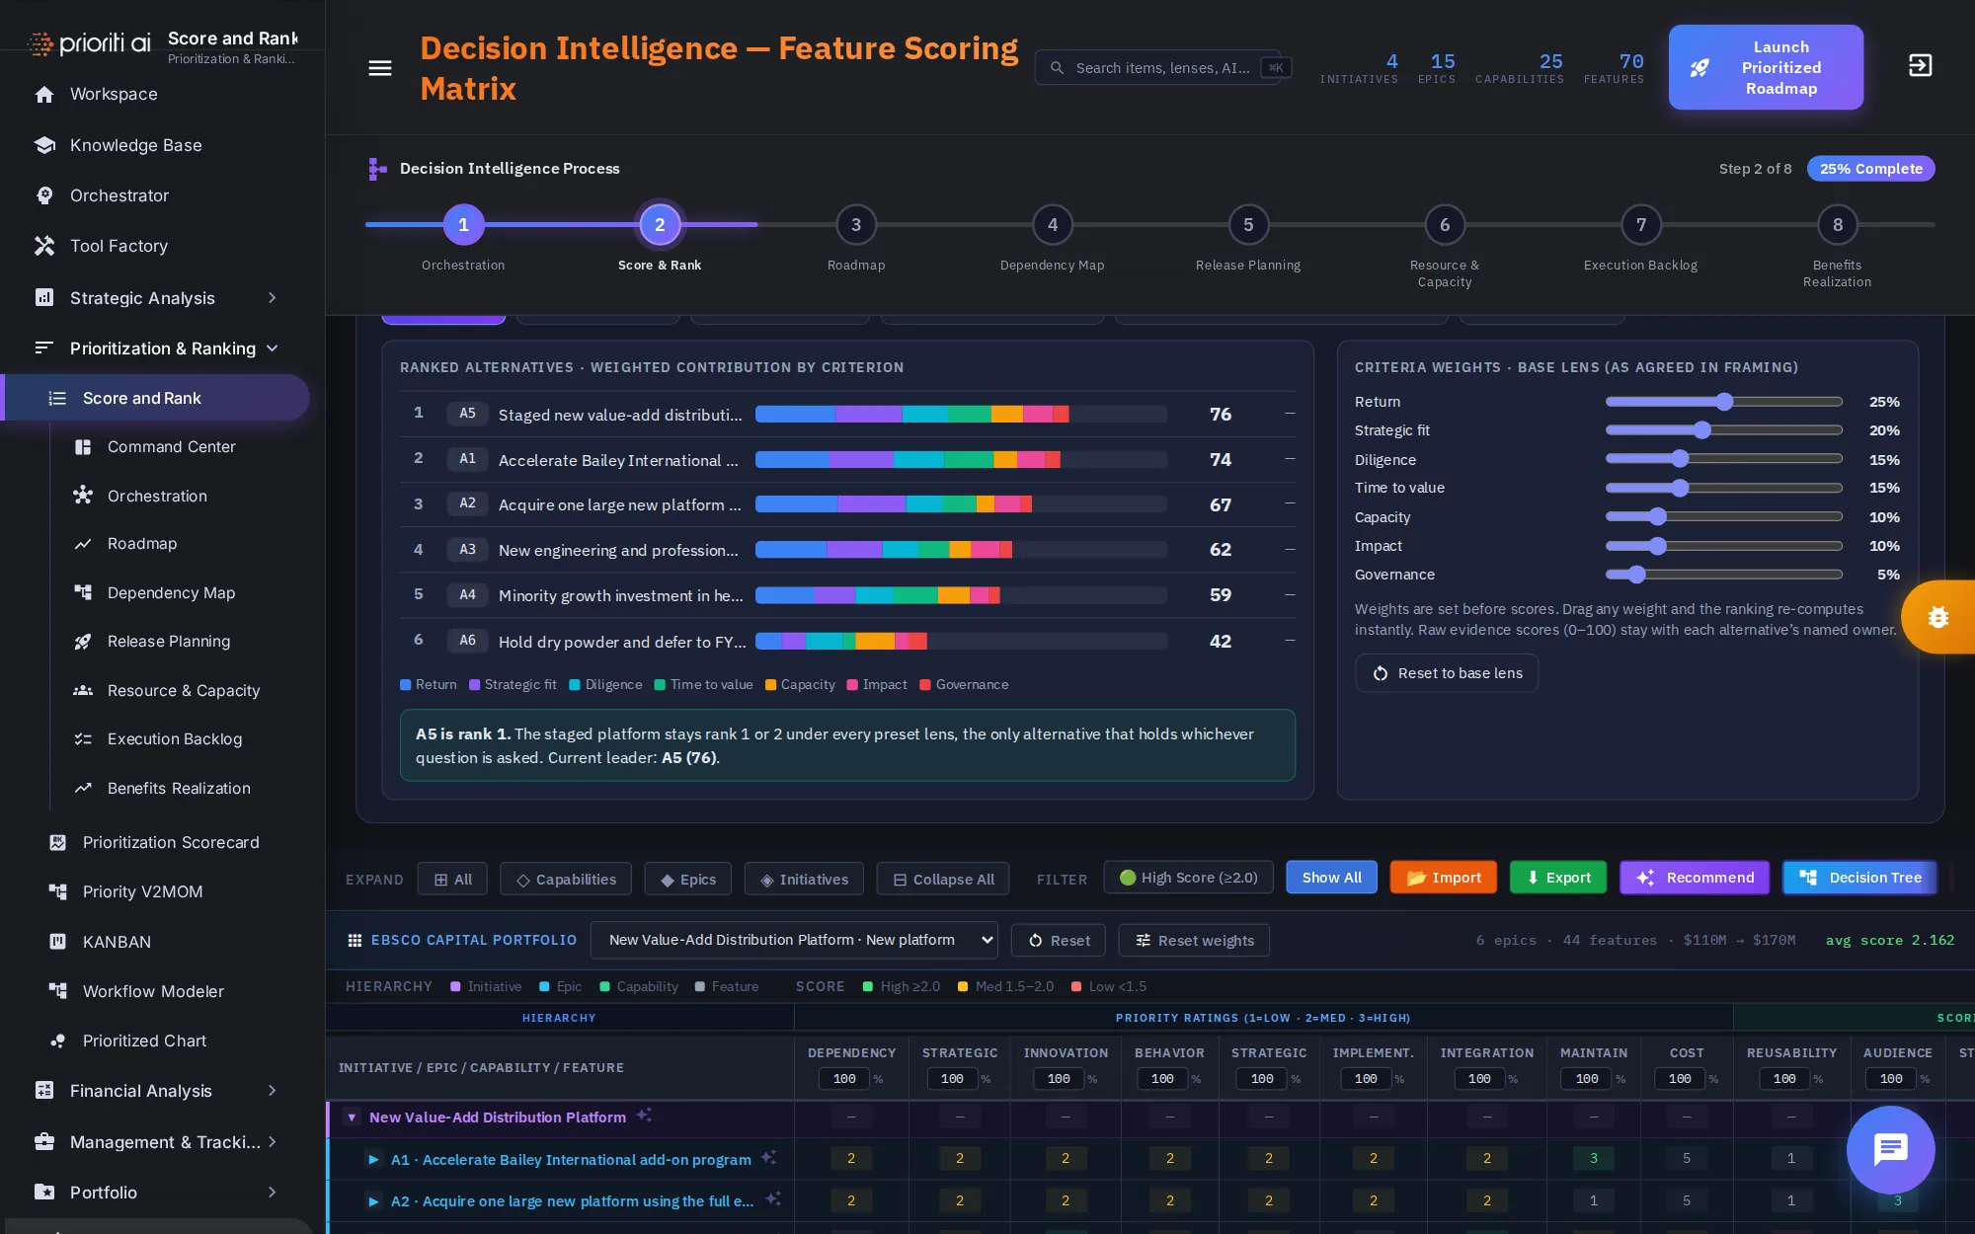The image size is (1975, 1234).
Task: Expand the A2 Acquire one large platform row
Action: [x=373, y=1201]
